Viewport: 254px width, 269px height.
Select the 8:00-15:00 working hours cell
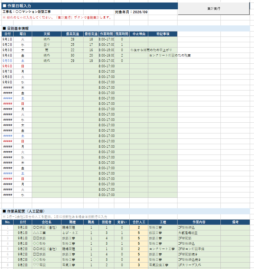pos(106,50)
